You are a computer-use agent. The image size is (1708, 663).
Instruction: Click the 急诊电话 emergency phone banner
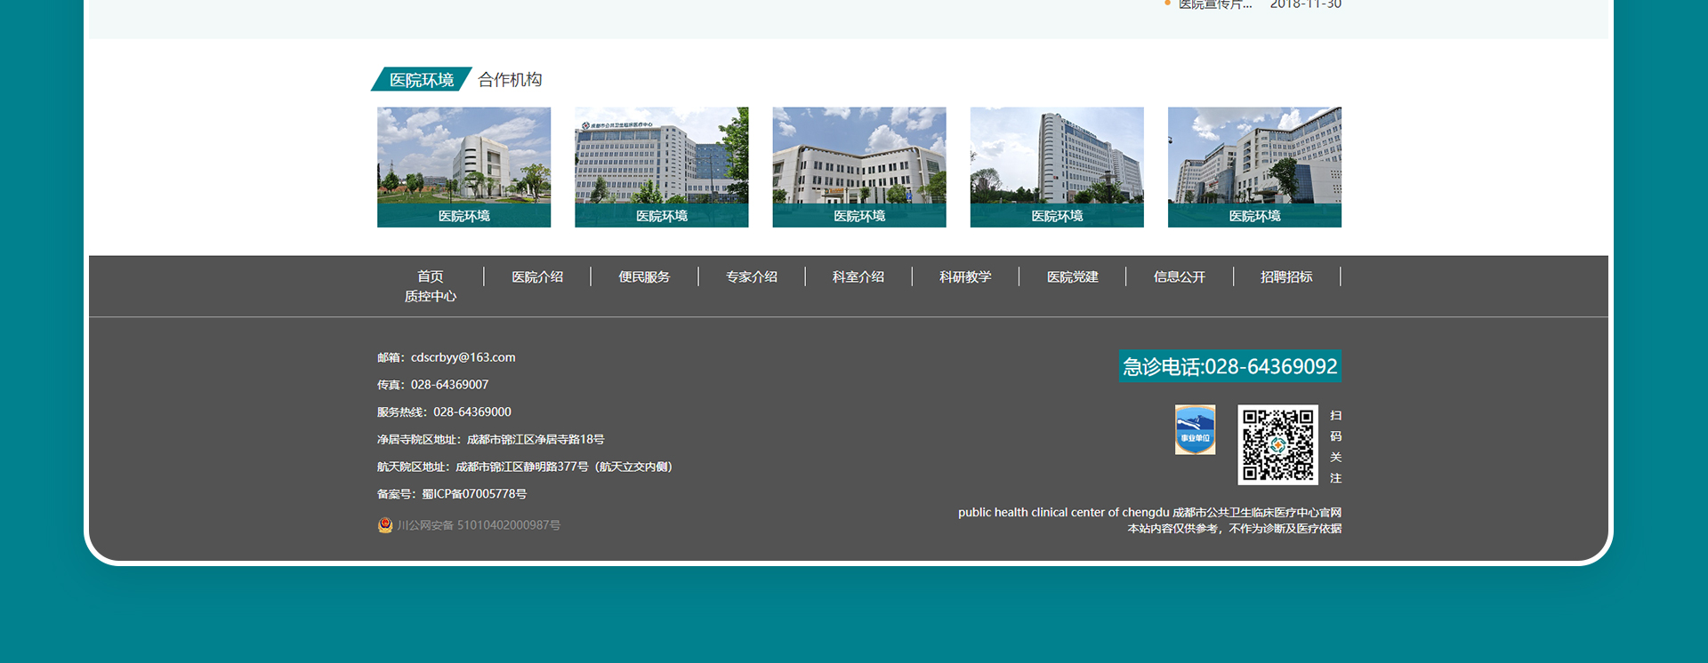click(1229, 366)
